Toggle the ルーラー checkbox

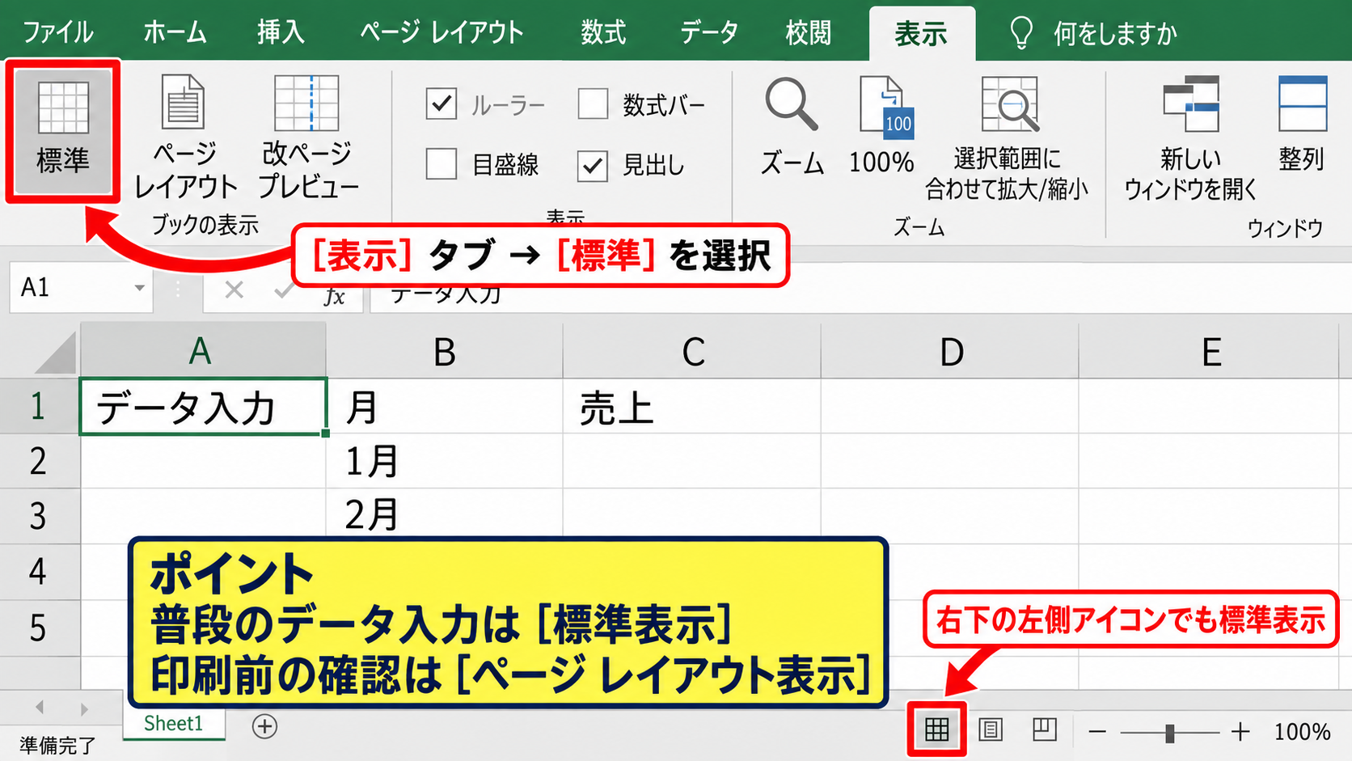442,104
